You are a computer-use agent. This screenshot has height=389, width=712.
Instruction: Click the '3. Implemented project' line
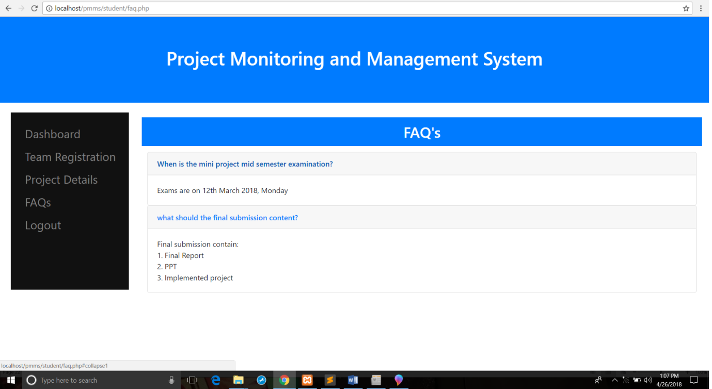click(x=195, y=278)
